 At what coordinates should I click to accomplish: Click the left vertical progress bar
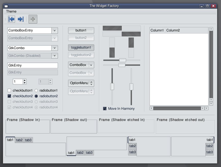[x=112, y=48]
